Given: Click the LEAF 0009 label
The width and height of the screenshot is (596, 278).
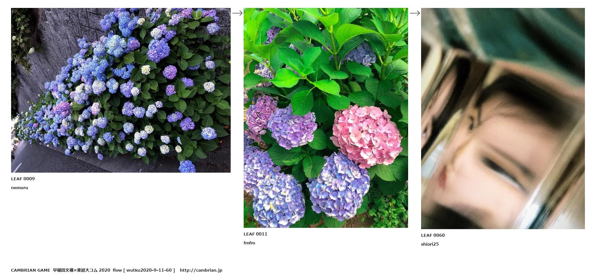Looking at the screenshot, I should tap(23, 179).
